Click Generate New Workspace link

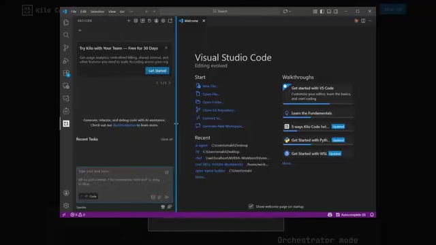pos(223,126)
